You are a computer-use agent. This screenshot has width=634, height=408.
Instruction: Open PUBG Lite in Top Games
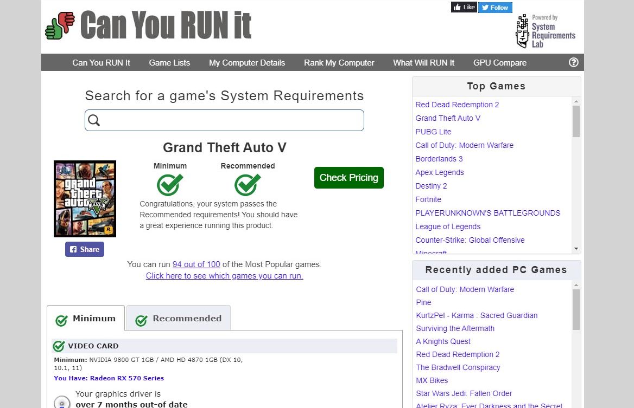(x=434, y=132)
